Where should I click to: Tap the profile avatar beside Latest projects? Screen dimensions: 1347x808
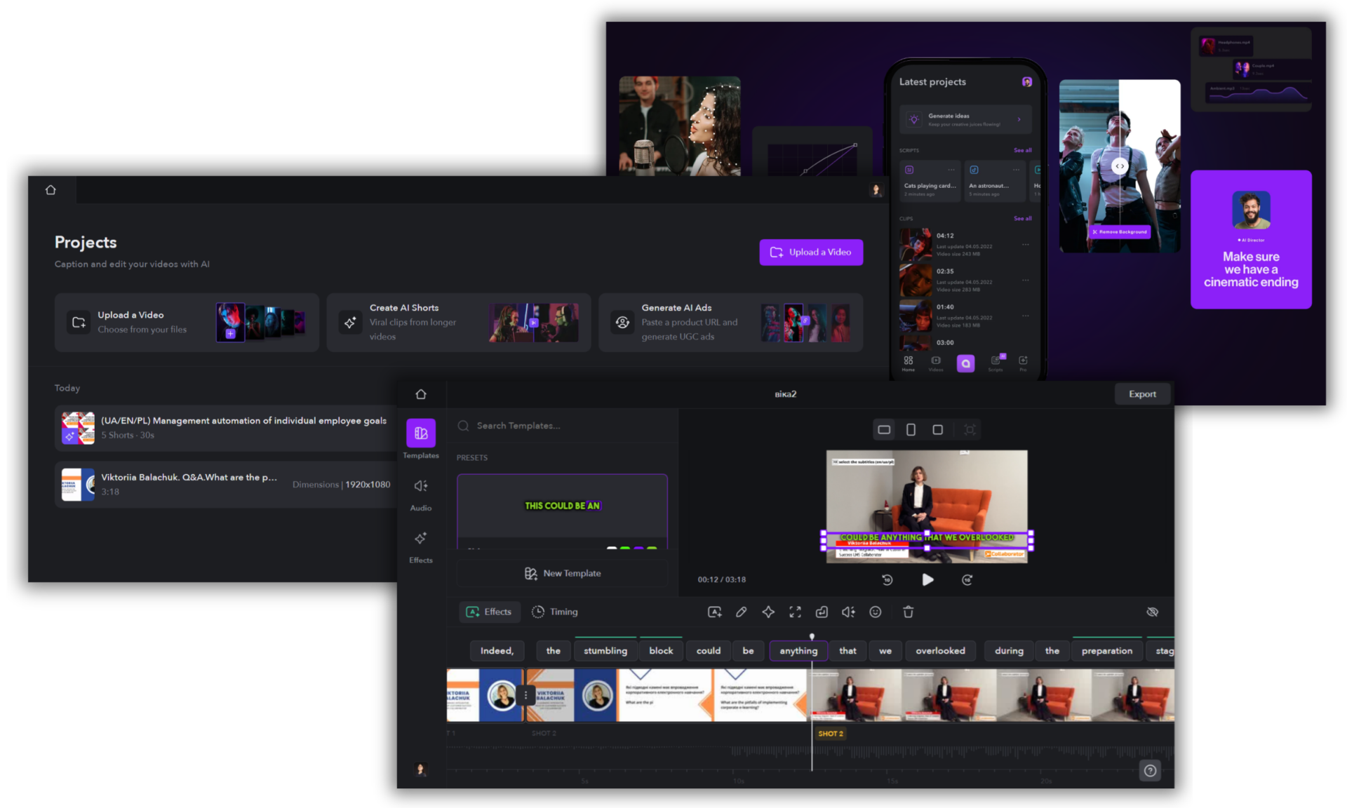point(1026,82)
